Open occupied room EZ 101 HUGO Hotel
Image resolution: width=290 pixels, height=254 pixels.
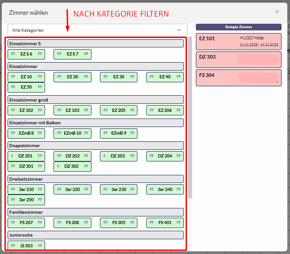click(x=238, y=41)
